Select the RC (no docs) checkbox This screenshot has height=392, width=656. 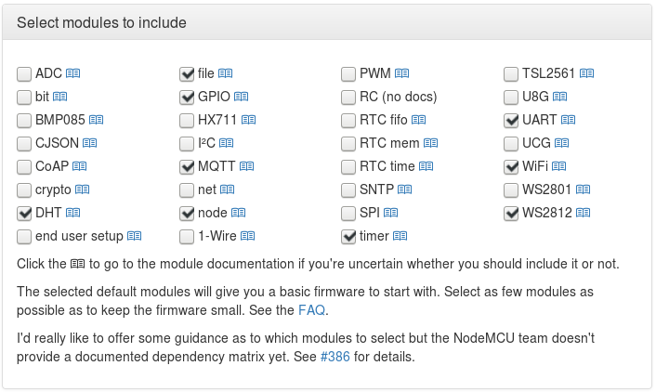click(x=348, y=97)
